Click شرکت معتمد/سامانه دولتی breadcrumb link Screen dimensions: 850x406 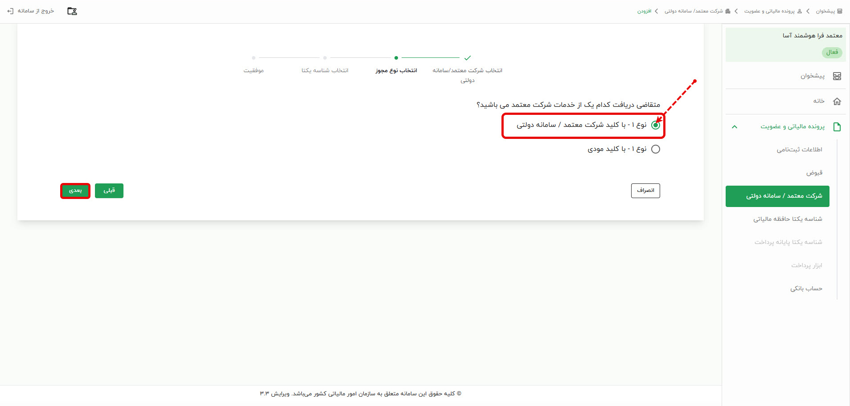(694, 11)
